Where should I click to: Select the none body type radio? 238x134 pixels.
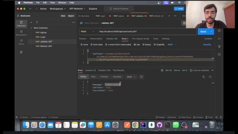tap(81, 45)
